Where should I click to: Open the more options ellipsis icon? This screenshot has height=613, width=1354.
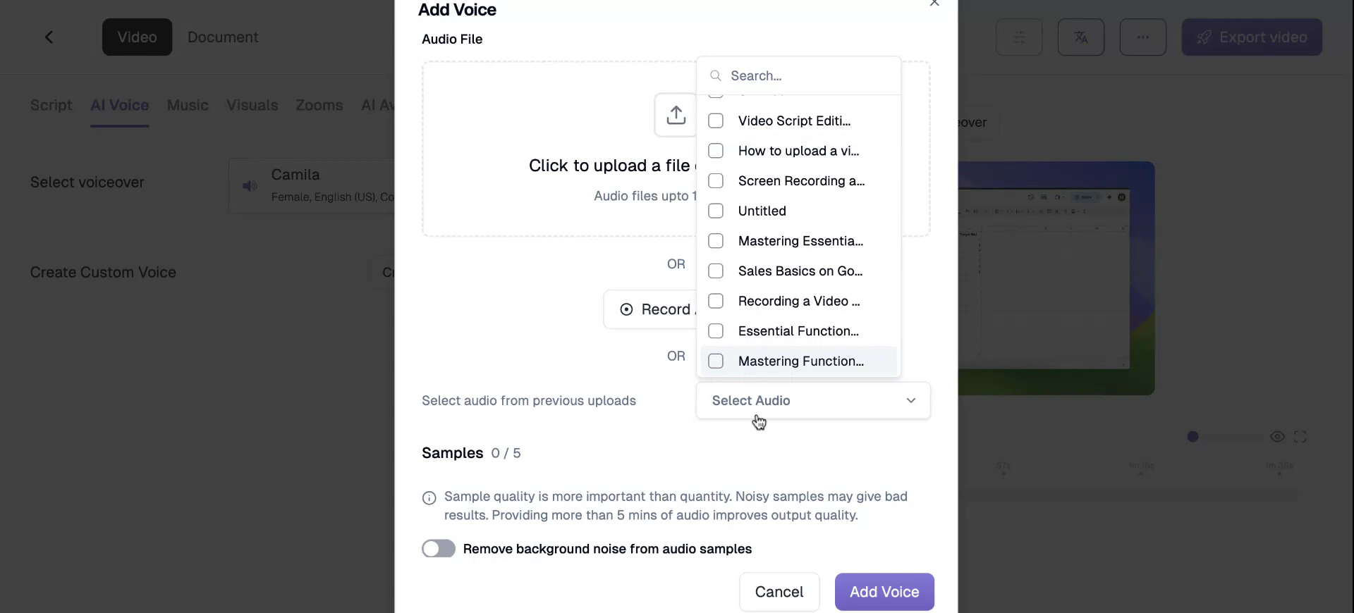1142,37
